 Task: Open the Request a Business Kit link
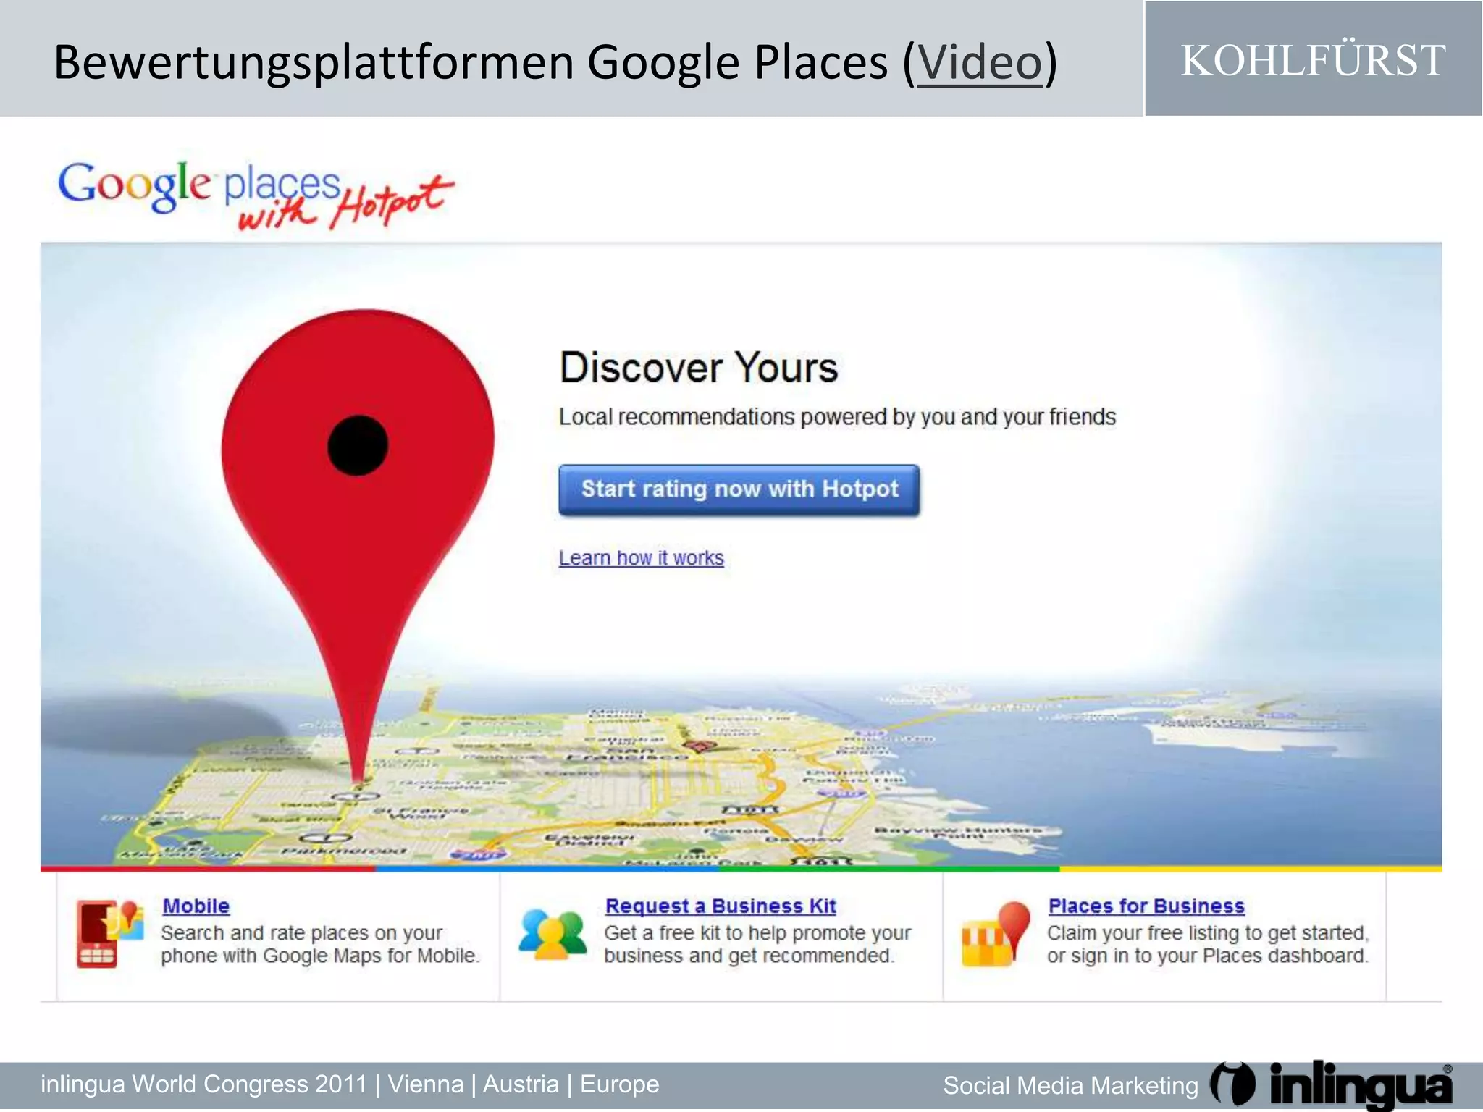click(721, 906)
